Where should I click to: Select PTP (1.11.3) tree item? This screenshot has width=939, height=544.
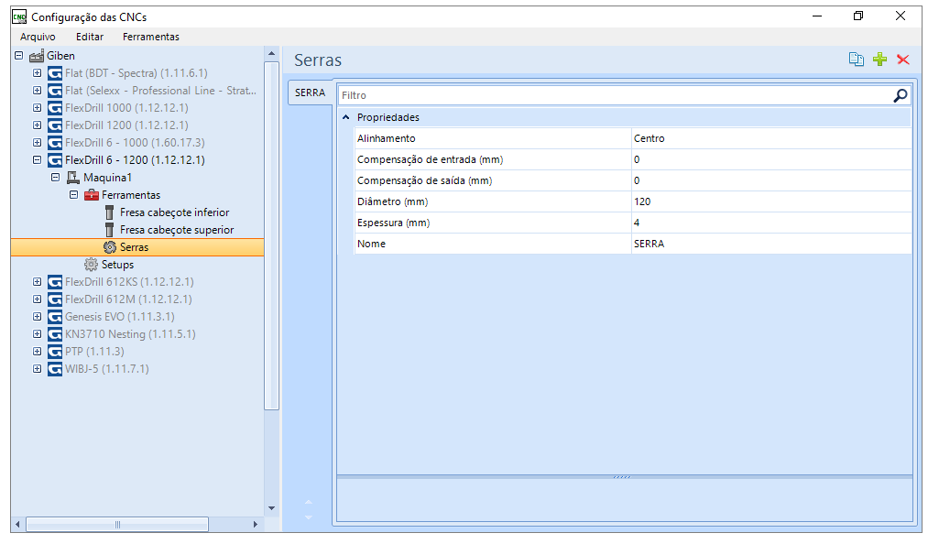pos(94,352)
